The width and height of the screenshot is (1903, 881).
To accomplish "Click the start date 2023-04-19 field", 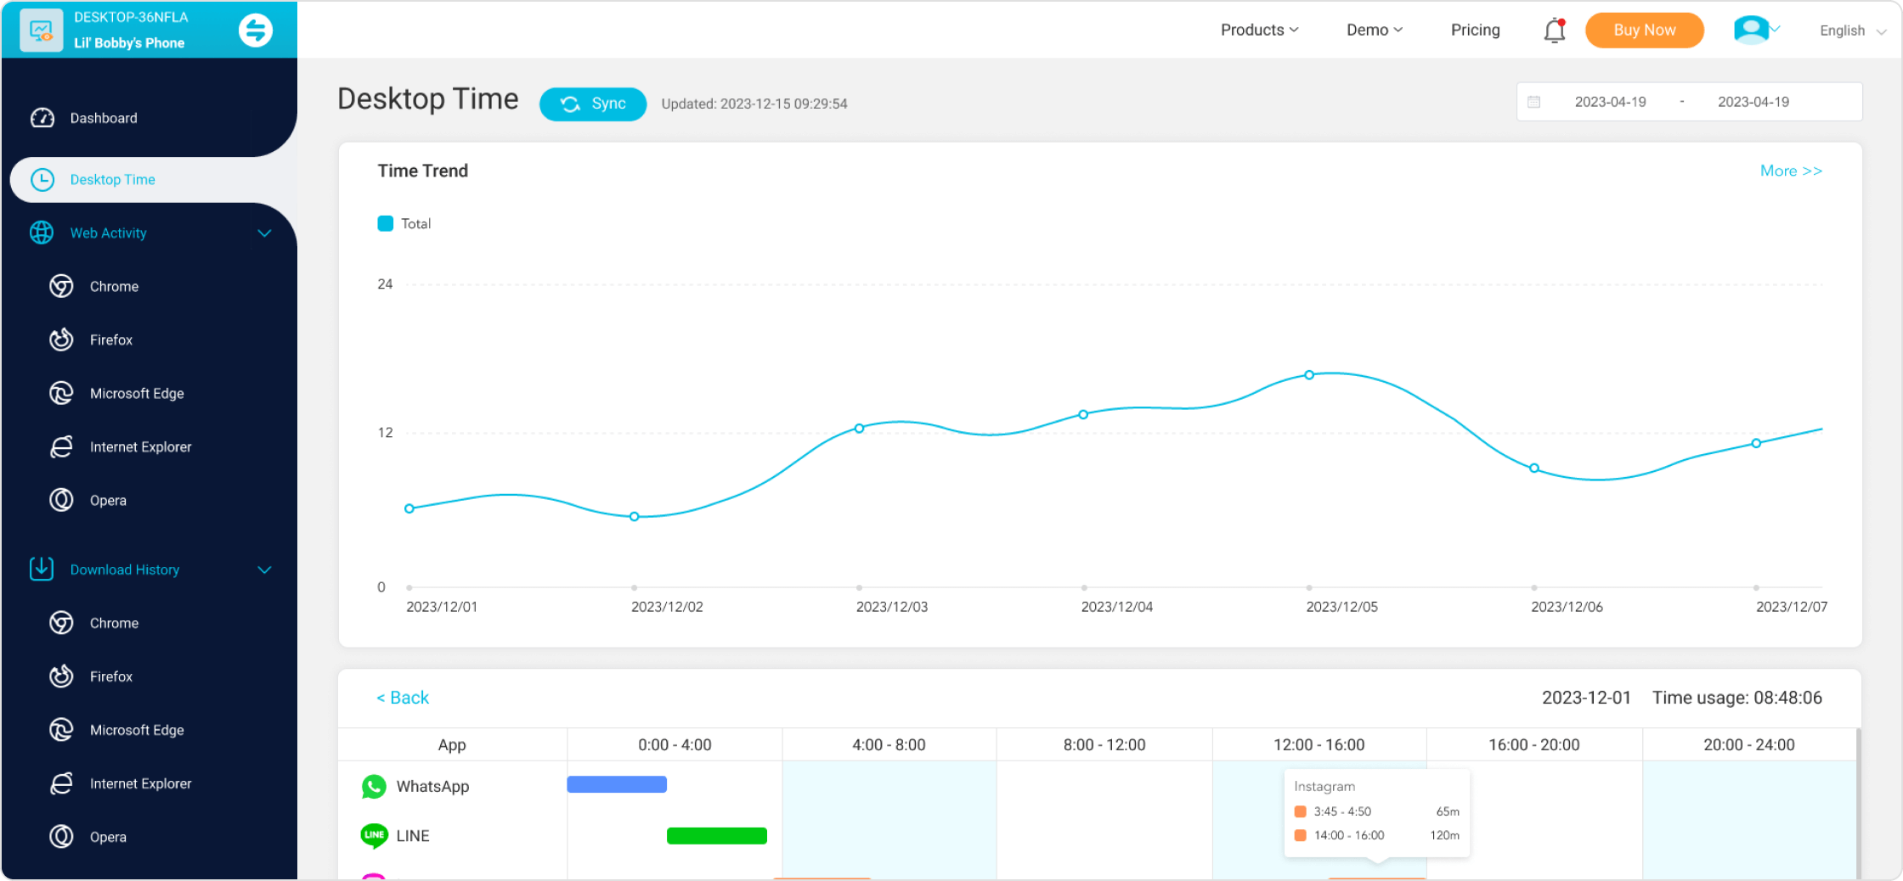I will (1610, 102).
